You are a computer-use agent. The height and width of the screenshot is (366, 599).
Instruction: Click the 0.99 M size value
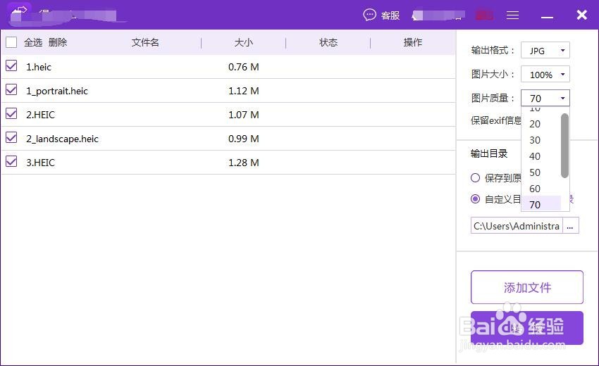(243, 139)
